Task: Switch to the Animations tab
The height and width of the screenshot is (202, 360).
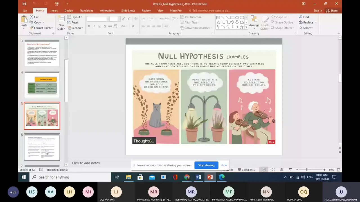Action: click(107, 11)
